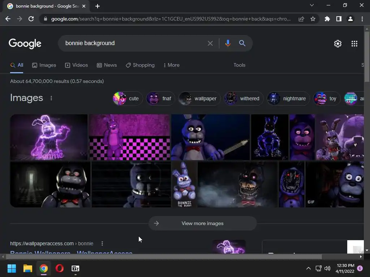Viewport: 370px width, 277px height.
Task: Go back to the previous page
Action: click(x=8, y=19)
